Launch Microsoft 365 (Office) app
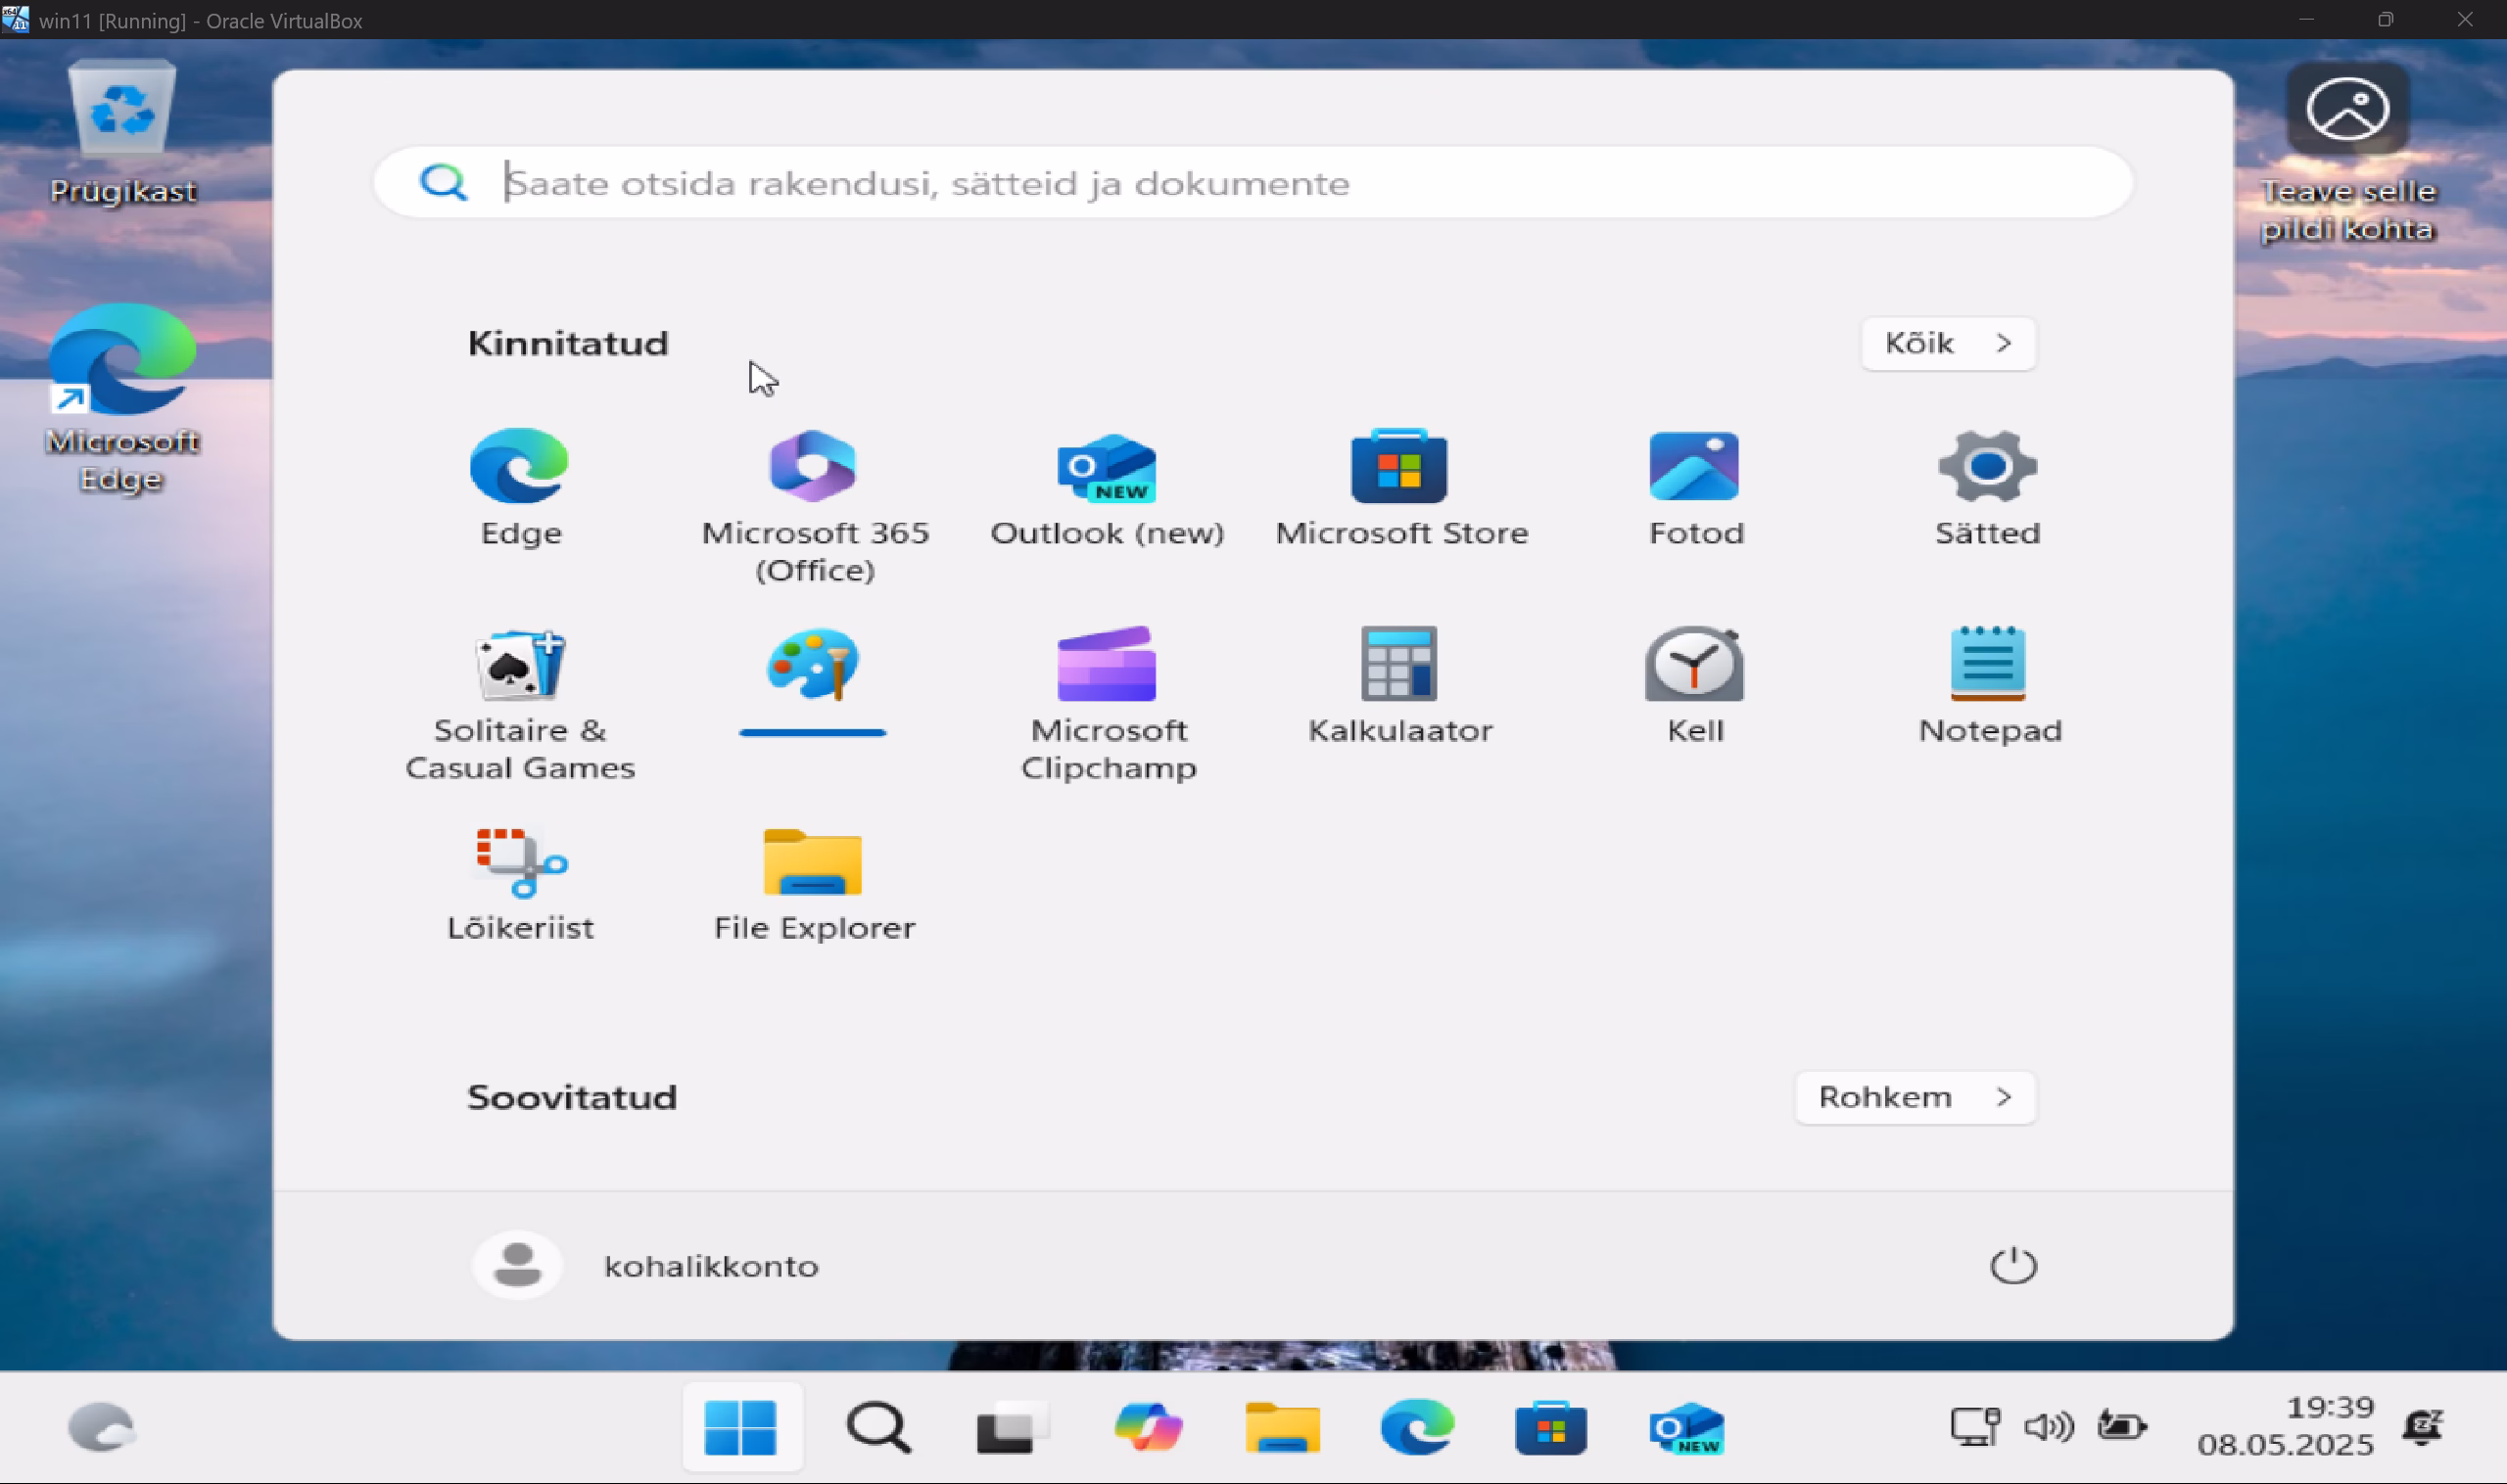 coord(815,505)
